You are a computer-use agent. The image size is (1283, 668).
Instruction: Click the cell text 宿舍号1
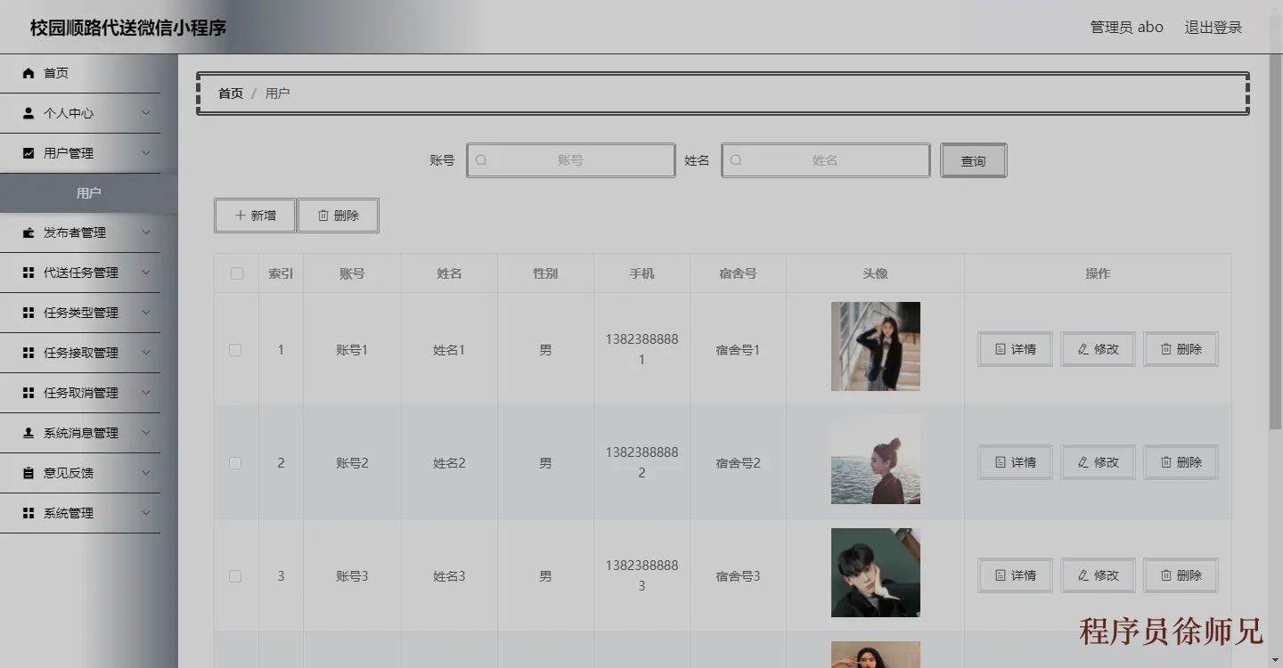pyautogui.click(x=738, y=350)
